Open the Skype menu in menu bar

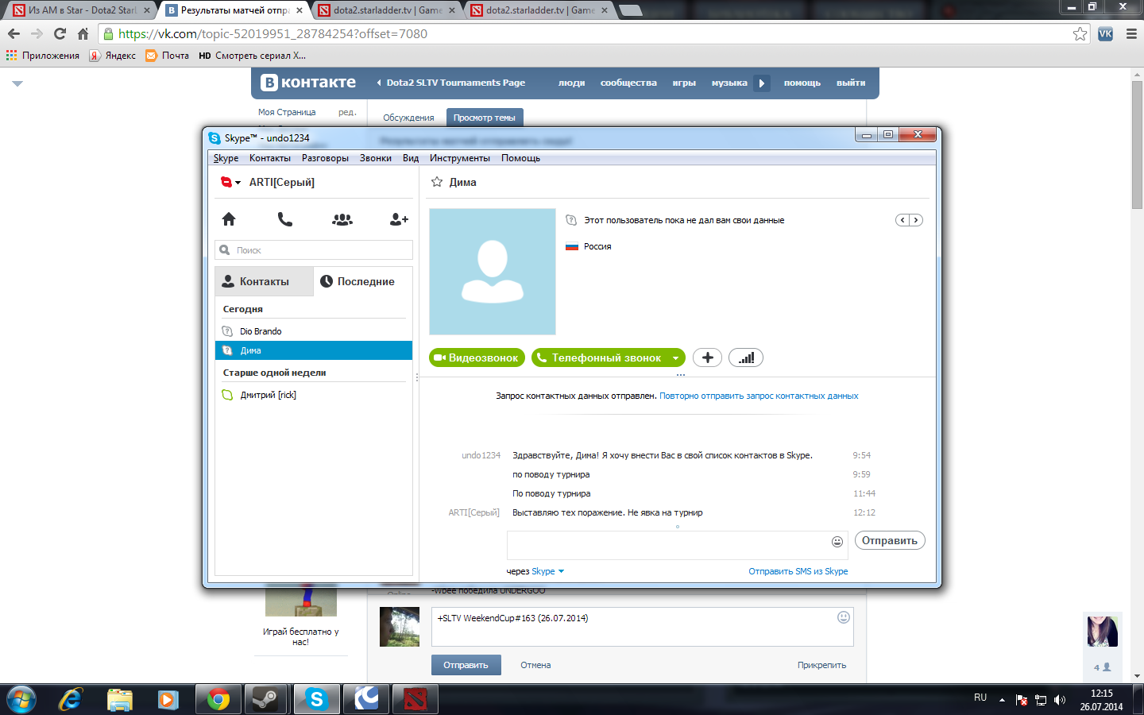tap(226, 158)
